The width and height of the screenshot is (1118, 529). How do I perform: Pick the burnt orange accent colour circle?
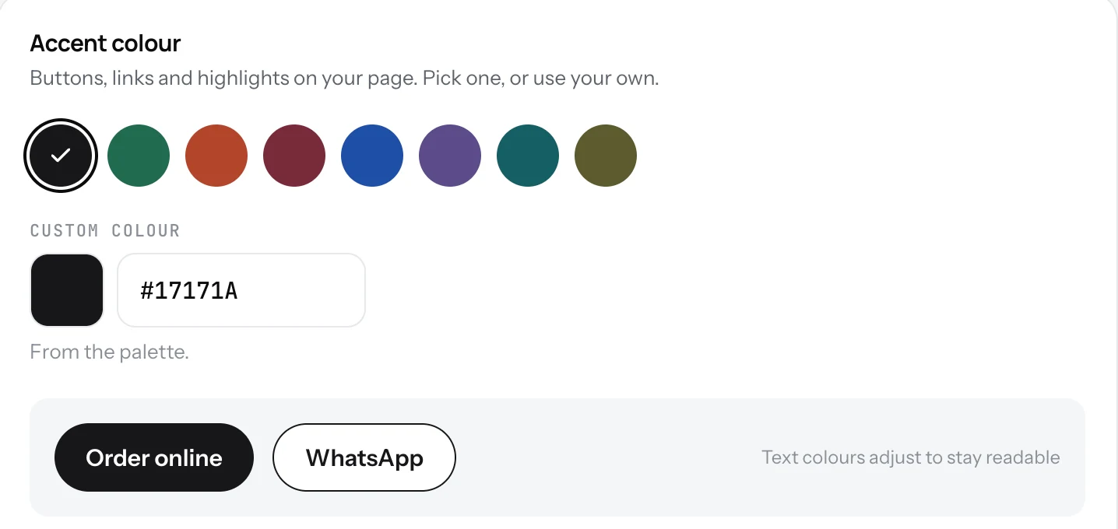pos(216,156)
